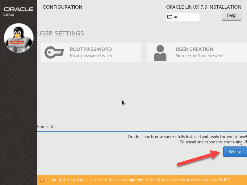
Task: Click the installation progress bar
Action: [x=142, y=131]
